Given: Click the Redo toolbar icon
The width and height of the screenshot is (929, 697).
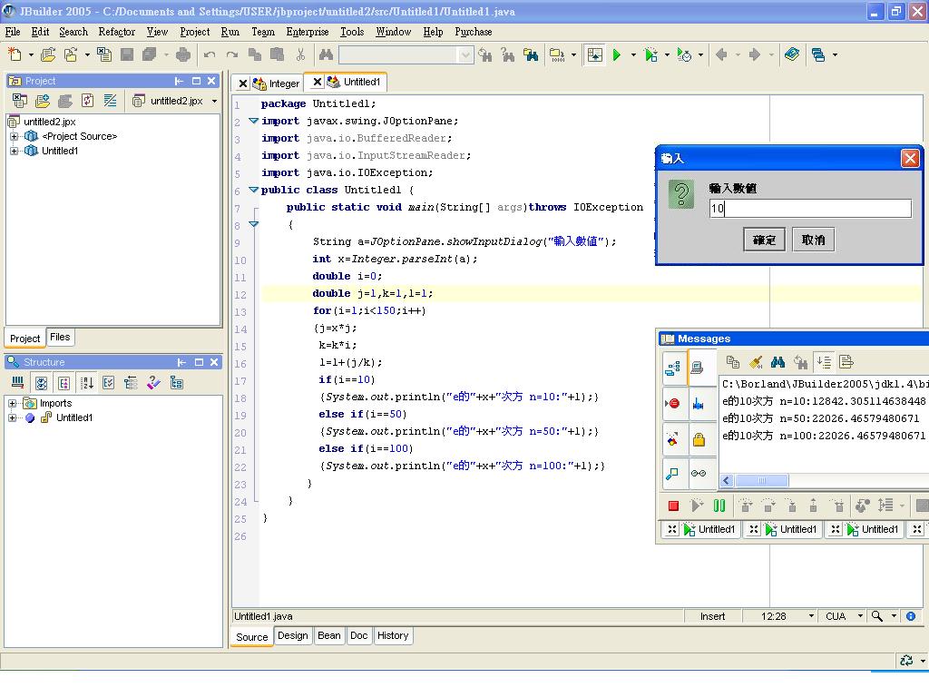Looking at the screenshot, I should pos(232,55).
